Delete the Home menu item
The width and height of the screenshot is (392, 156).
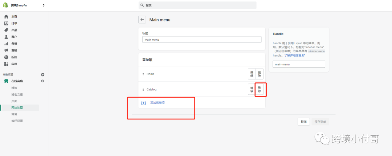(x=259, y=74)
